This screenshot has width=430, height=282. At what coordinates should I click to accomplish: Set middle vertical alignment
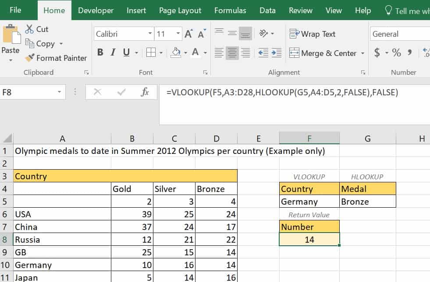point(232,33)
